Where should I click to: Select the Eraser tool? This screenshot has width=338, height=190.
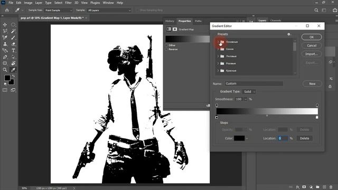coord(13,44)
